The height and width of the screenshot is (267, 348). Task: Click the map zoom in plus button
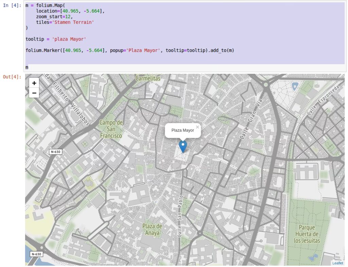click(34, 83)
